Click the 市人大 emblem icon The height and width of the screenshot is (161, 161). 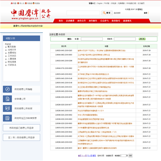point(18,3)
